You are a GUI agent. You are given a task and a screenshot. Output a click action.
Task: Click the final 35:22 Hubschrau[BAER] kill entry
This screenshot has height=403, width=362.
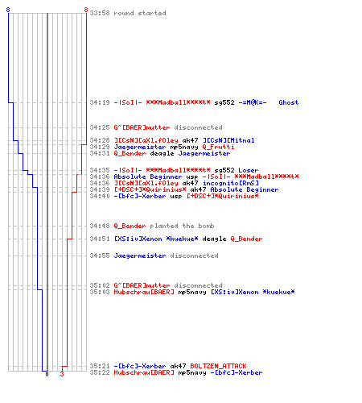pyautogui.click(x=176, y=372)
